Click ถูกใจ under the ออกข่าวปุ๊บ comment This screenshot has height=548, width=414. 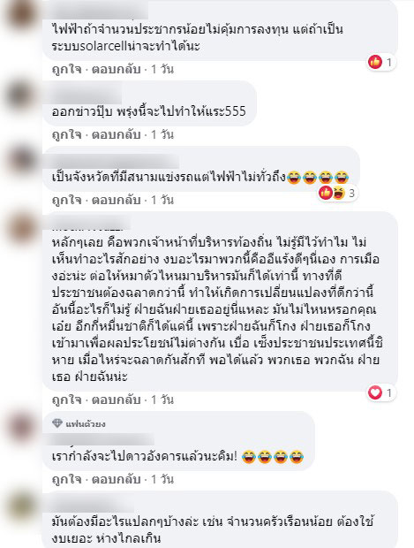[66, 134]
